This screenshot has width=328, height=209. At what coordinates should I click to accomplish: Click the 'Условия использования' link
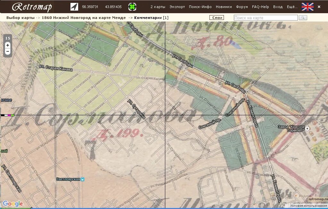click(308, 206)
